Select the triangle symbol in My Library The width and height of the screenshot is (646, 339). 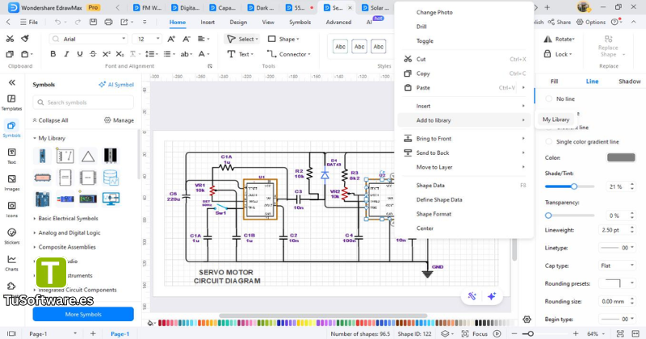pyautogui.click(x=88, y=156)
